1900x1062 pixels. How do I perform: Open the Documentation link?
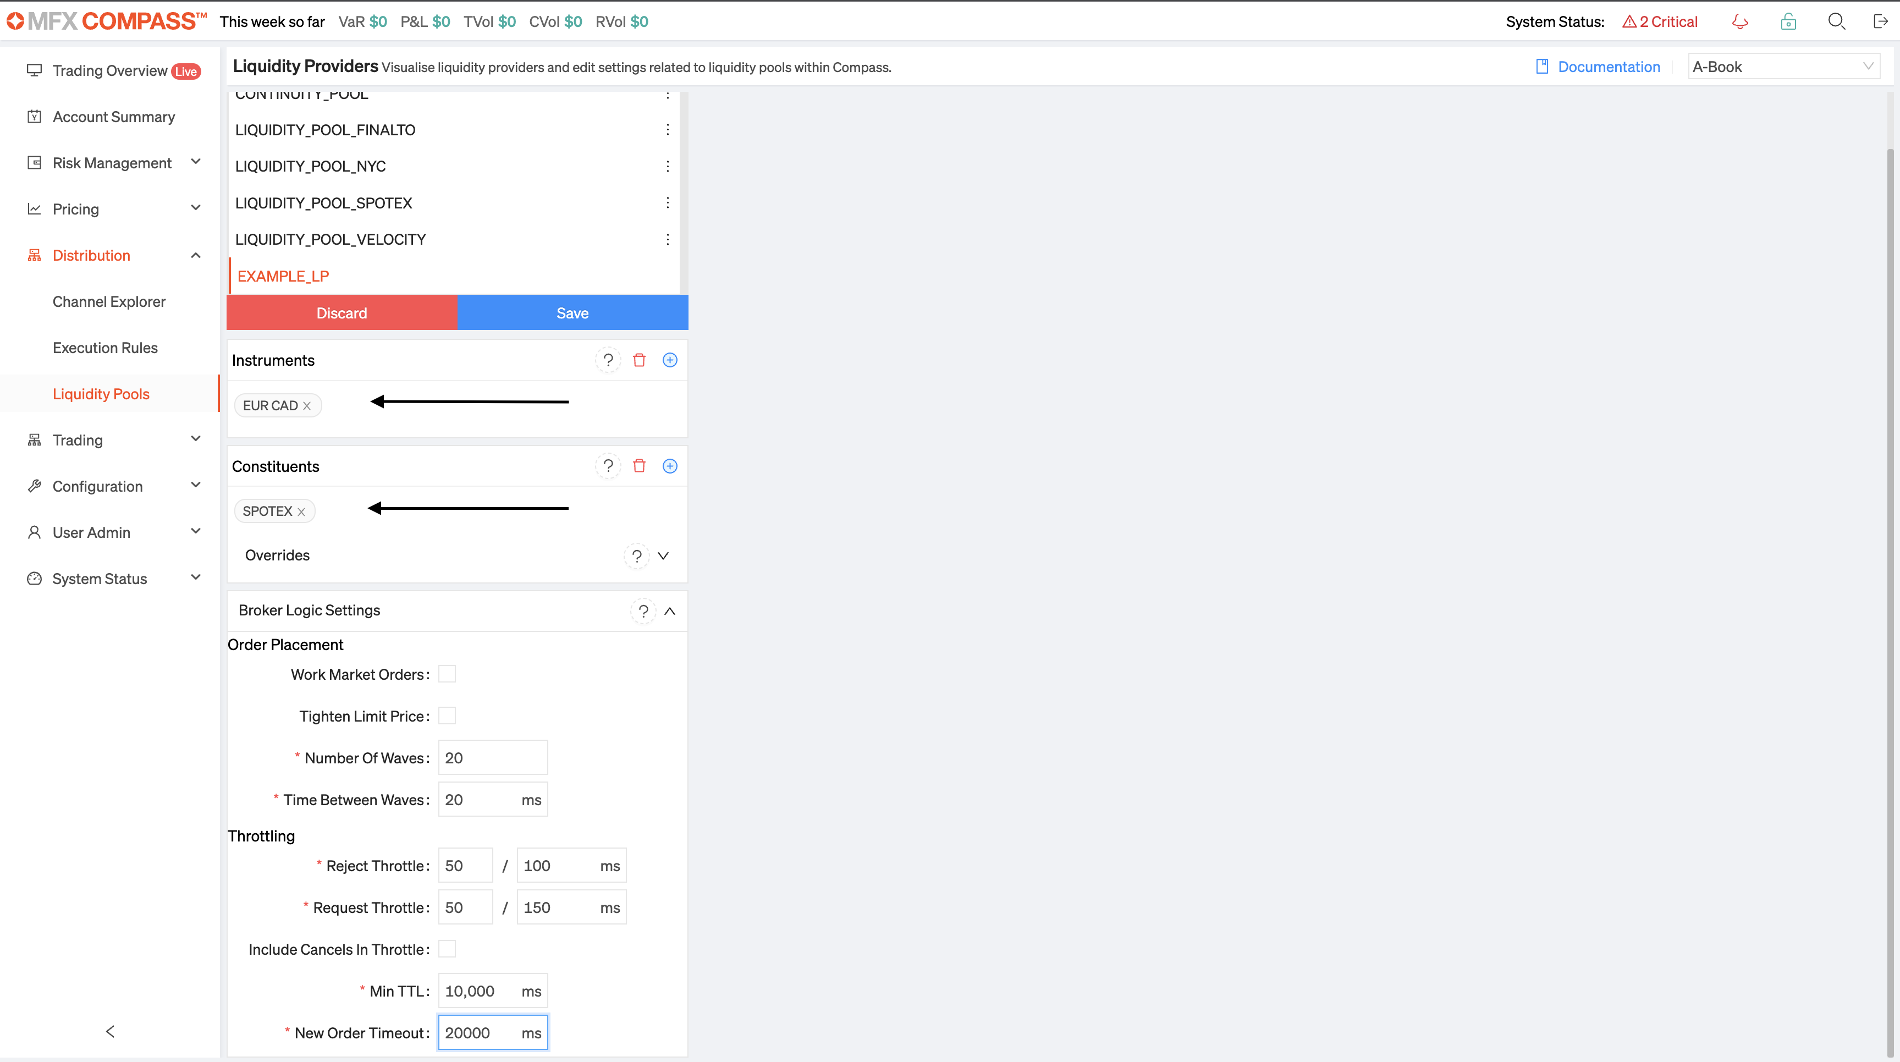1598,67
